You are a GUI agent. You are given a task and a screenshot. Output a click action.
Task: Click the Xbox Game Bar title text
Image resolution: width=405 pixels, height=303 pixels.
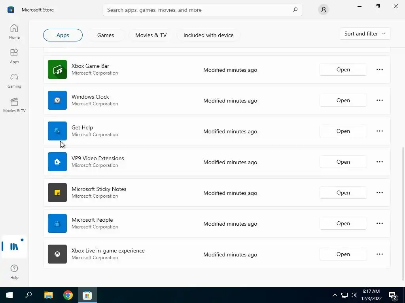pos(91,66)
